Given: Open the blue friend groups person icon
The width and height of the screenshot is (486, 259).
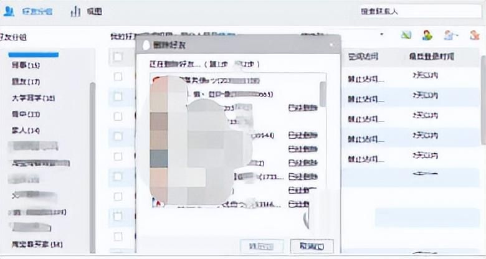Looking at the screenshot, I should click(x=9, y=12).
